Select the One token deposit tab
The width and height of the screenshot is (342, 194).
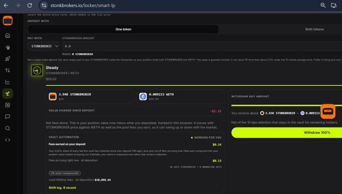123,29
